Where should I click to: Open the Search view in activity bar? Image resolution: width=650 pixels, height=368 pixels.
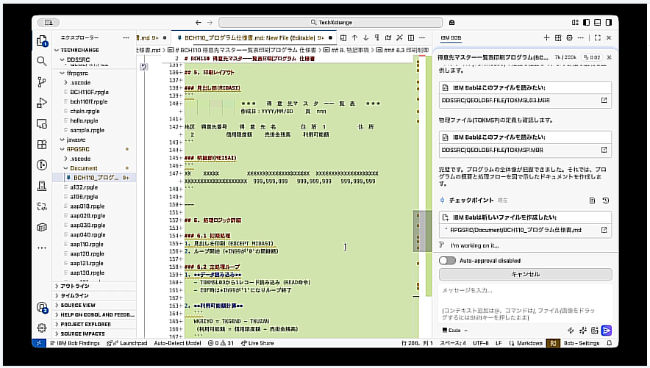(42, 61)
